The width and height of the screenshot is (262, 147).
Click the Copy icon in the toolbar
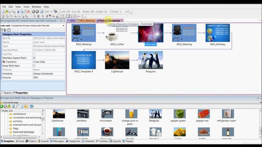22,12
